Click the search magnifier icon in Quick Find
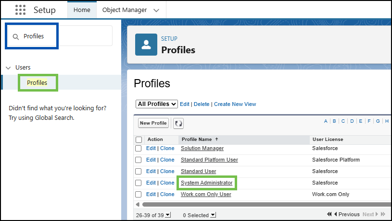Image resolution: width=392 pixels, height=221 pixels. pos(16,37)
